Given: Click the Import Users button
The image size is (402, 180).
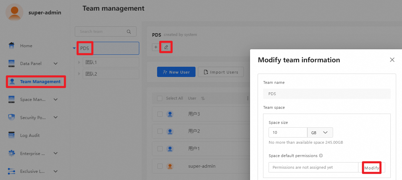Looking at the screenshot, I should 221,72.
